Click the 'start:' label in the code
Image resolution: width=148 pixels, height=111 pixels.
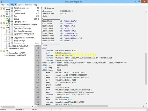coord(45,48)
